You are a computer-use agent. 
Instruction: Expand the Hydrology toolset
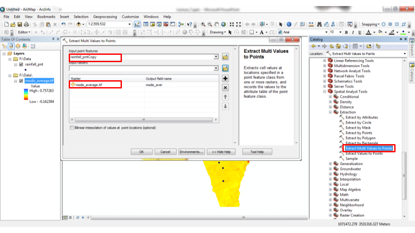tap(330, 174)
